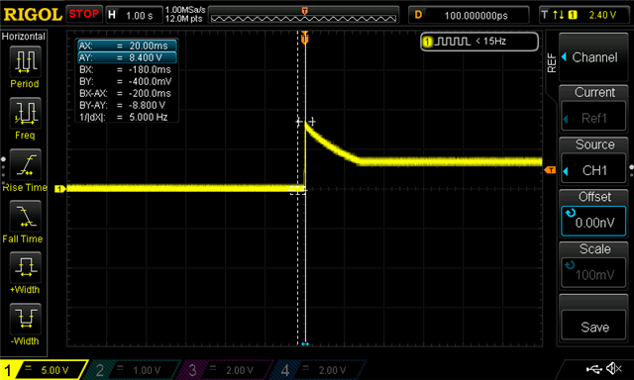634x380 pixels.
Task: Click the waveform memory overview bar
Action: point(304,15)
